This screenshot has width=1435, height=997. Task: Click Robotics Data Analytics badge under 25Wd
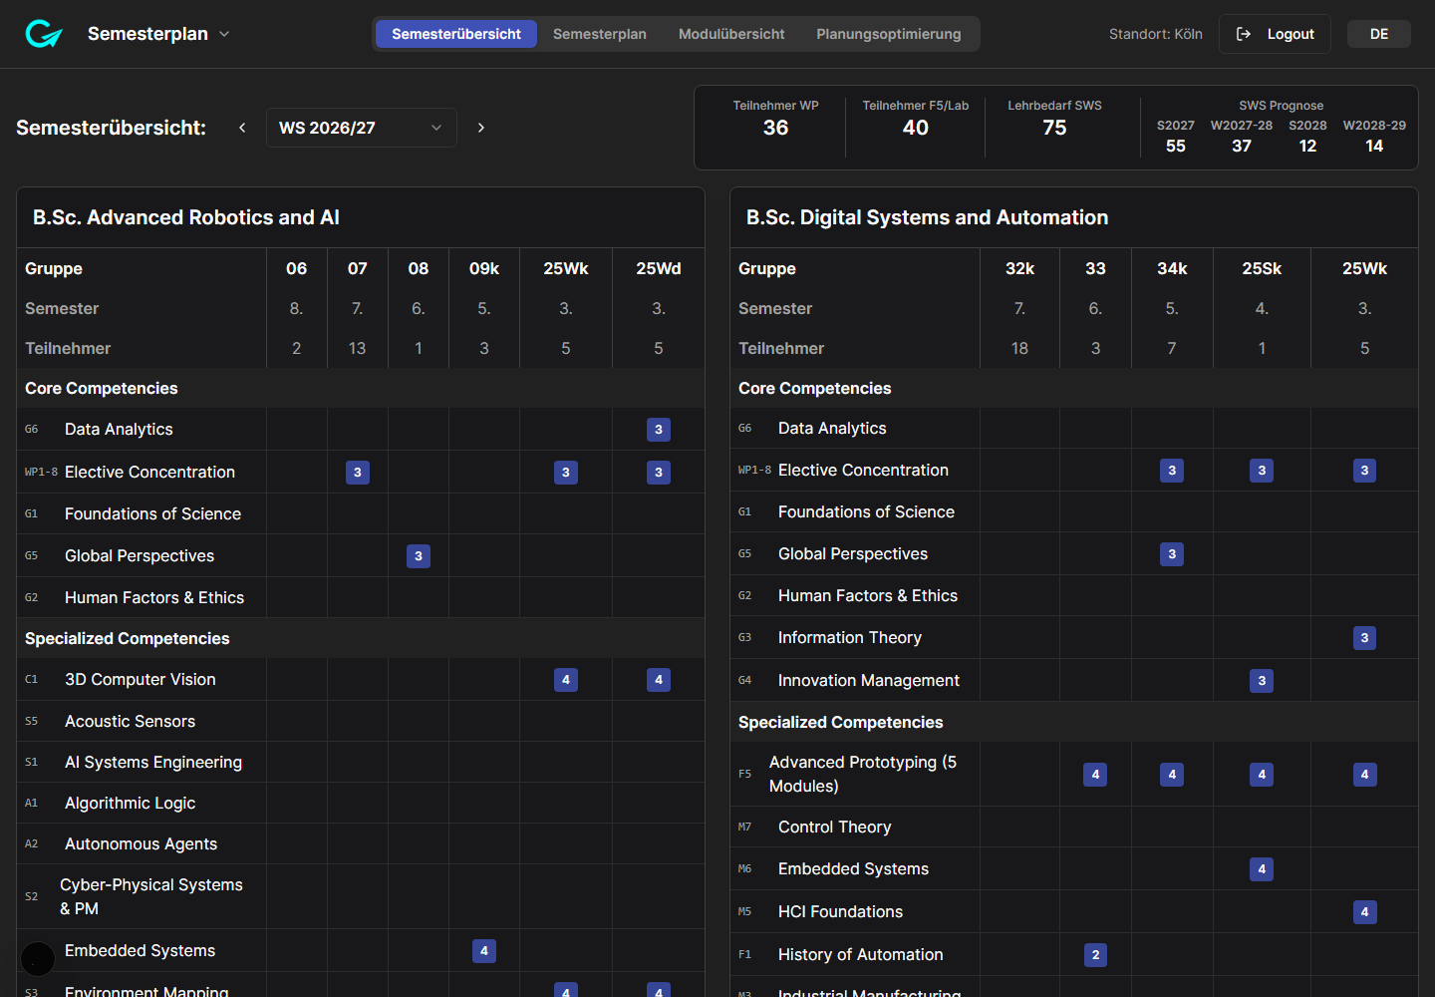659,430
